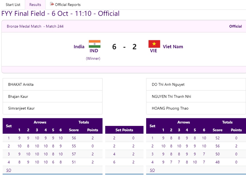
Task: Click the FYY Final Field page title
Action: click(x=60, y=13)
